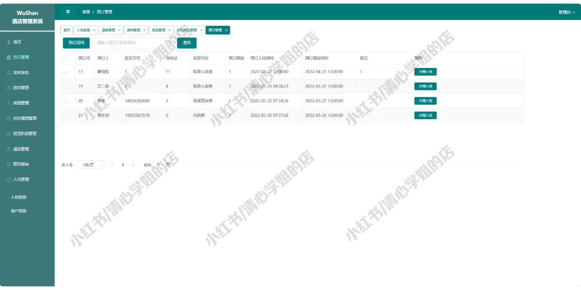Select the 实时房态 sidebar icon
The height and width of the screenshot is (290, 581).
tap(10, 72)
